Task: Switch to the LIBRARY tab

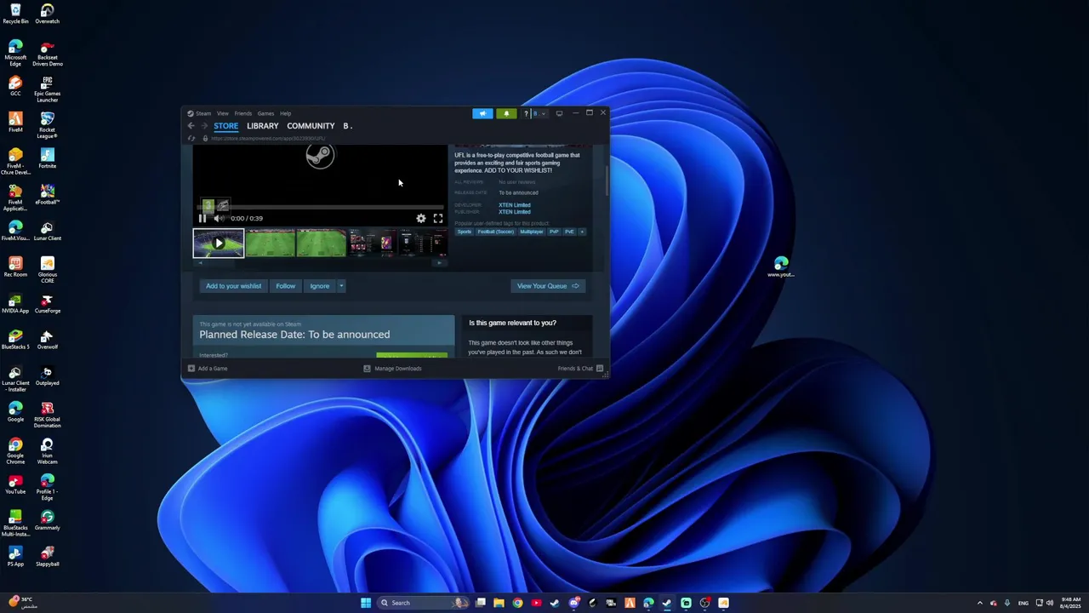Action: [263, 126]
